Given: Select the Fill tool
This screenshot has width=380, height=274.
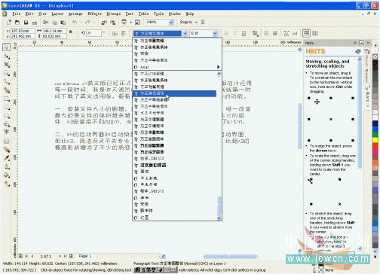Looking at the screenshot, I should [x=7, y=175].
